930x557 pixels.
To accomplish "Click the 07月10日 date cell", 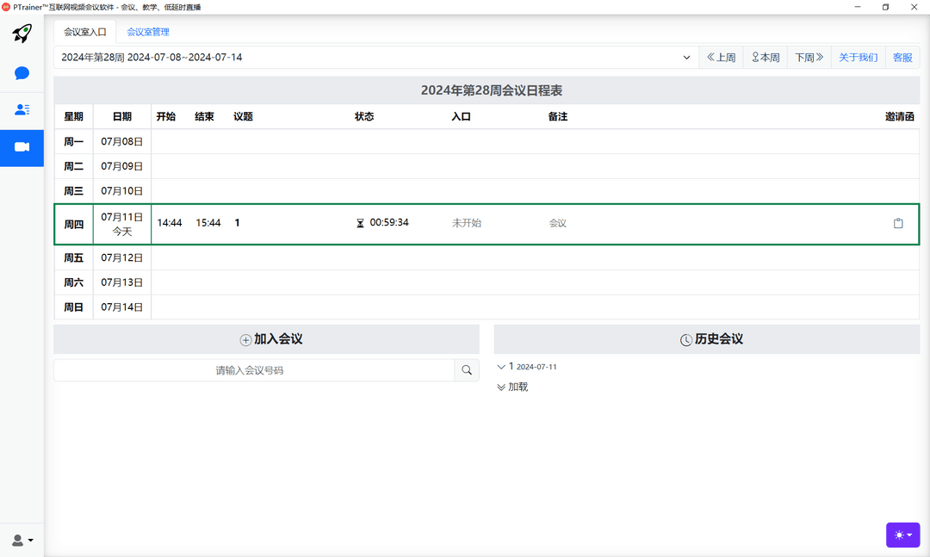I will 122,191.
